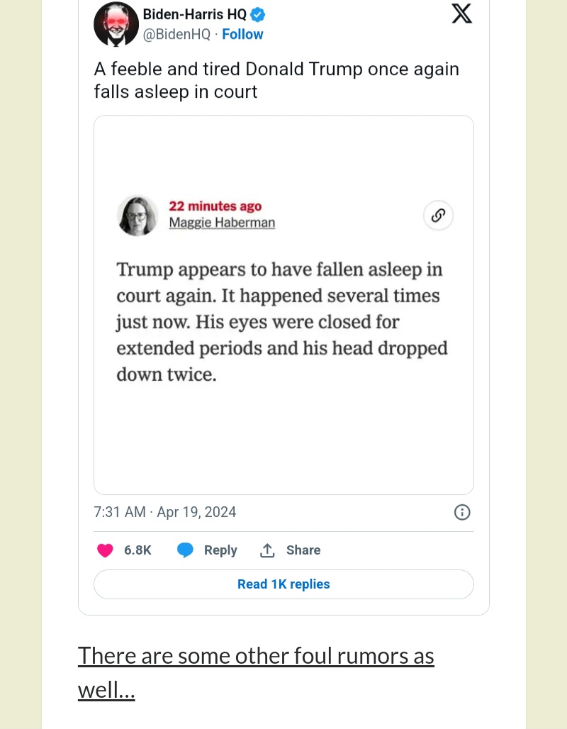Click Maggie Haberman's profile photo

tap(137, 216)
